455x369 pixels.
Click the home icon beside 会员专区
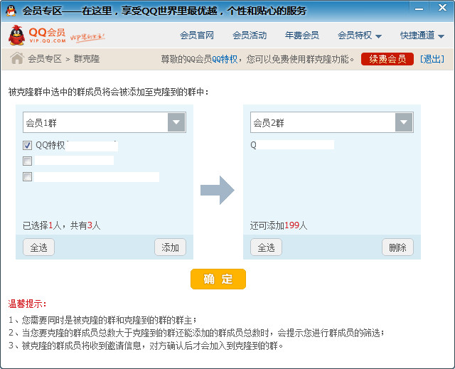[x=16, y=58]
